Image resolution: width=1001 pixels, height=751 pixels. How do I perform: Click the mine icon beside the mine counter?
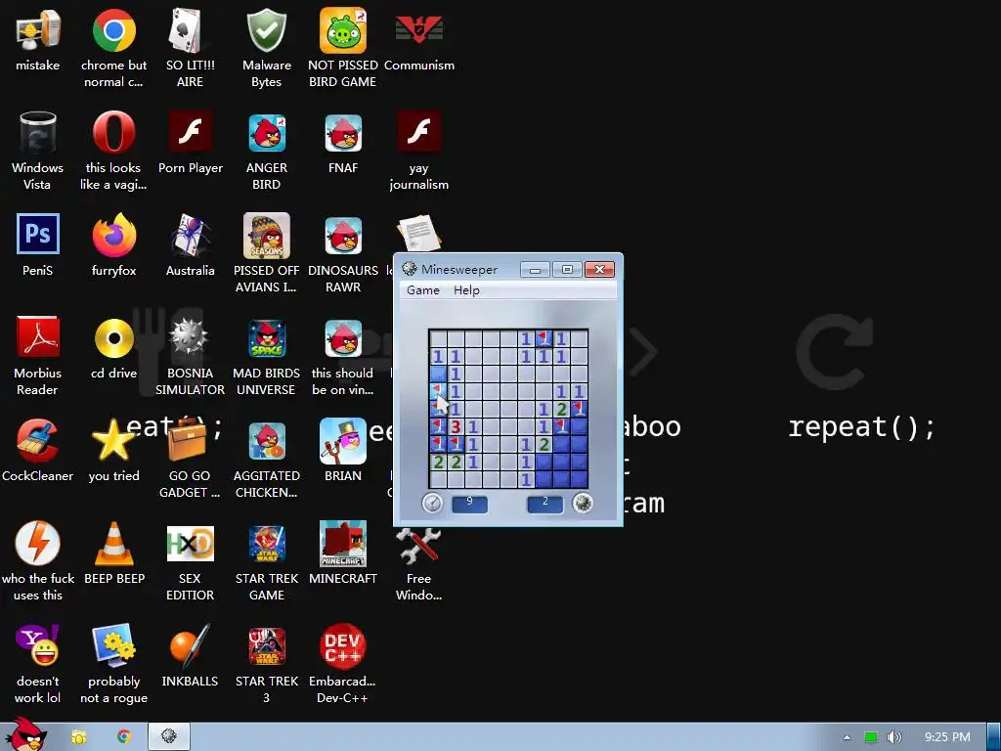[x=583, y=504]
